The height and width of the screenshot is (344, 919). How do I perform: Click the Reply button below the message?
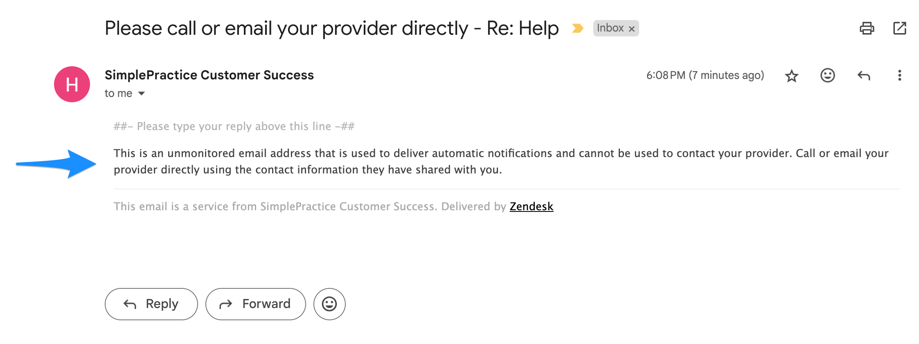point(151,304)
